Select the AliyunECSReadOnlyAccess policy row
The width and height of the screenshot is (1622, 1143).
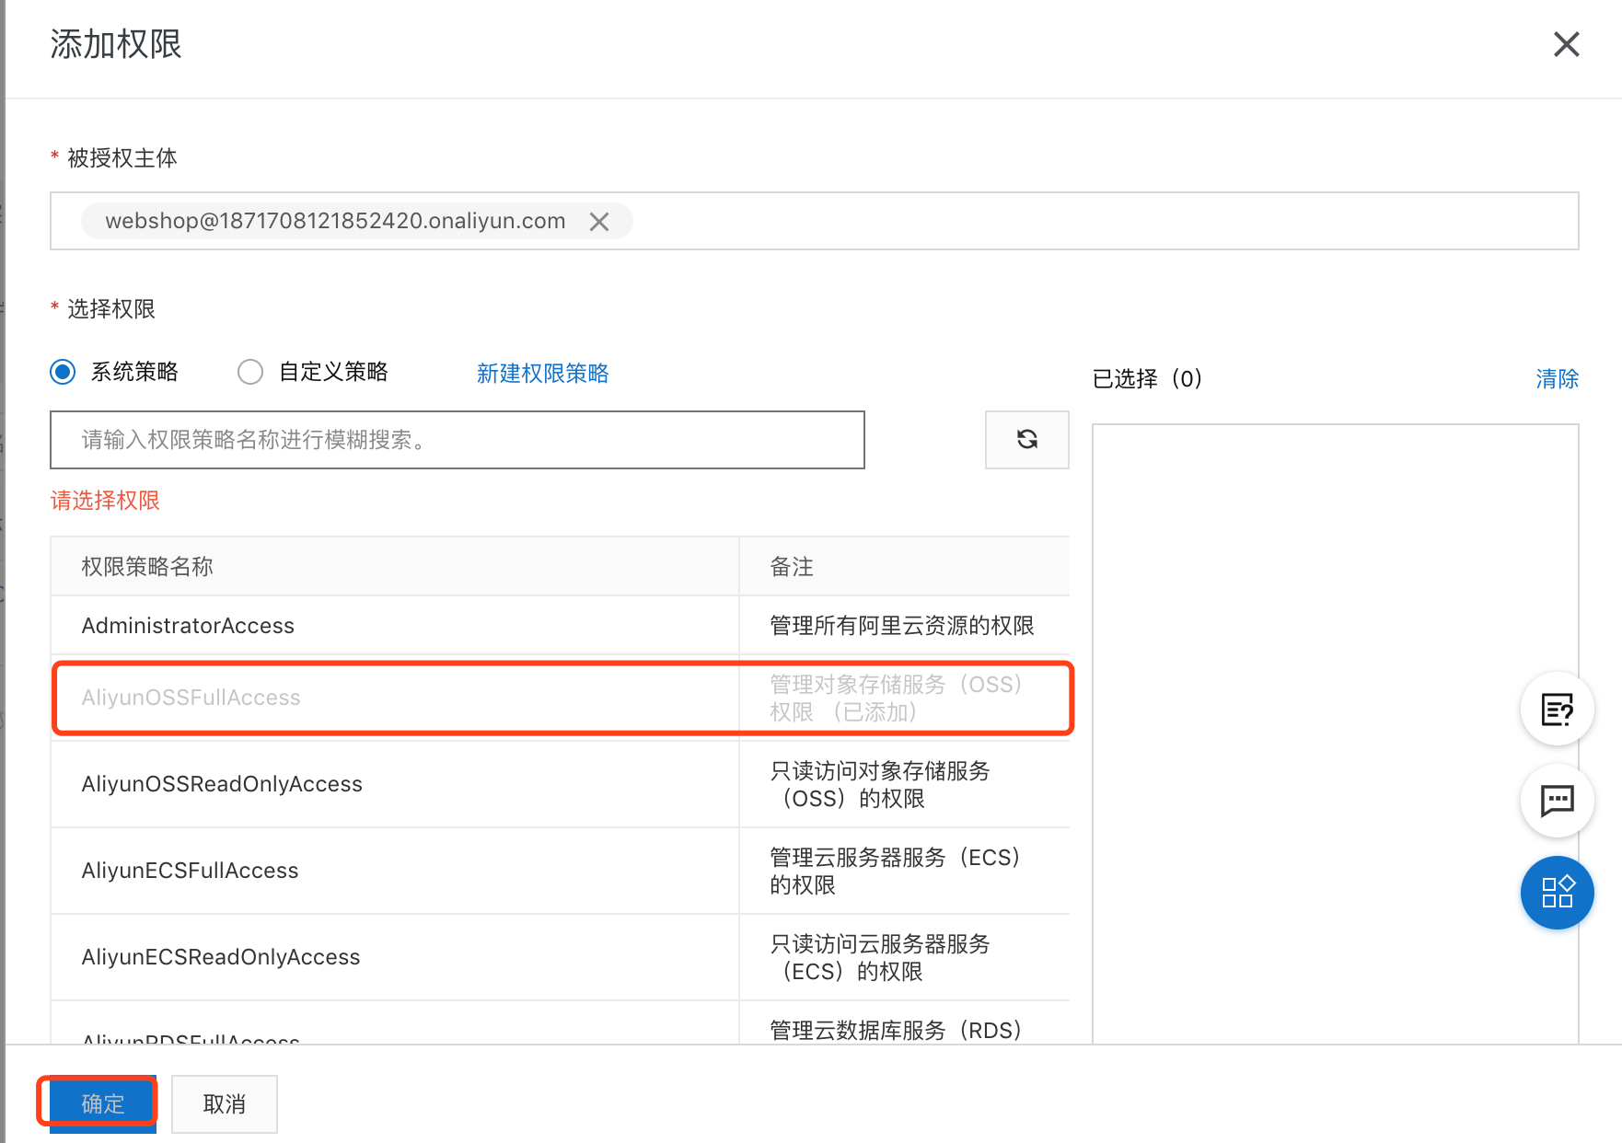point(560,957)
